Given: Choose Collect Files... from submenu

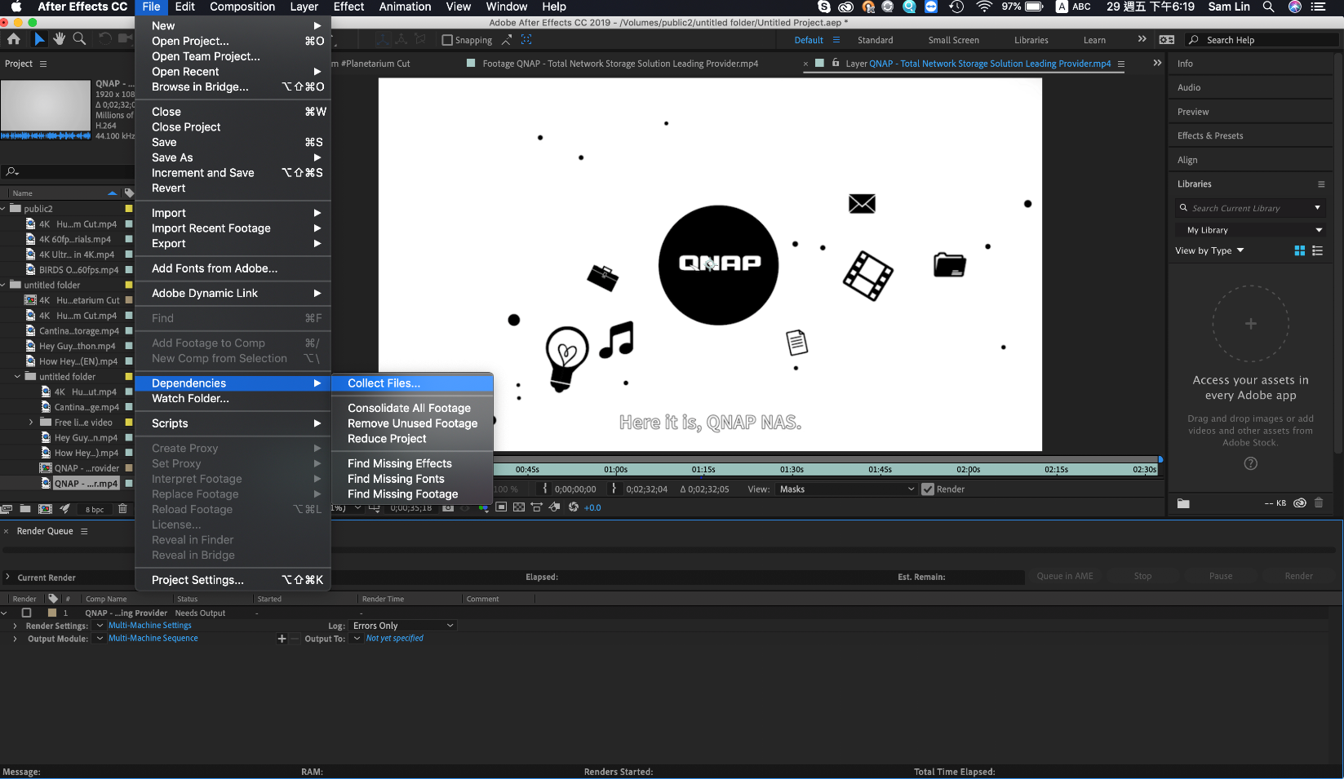Looking at the screenshot, I should [412, 383].
